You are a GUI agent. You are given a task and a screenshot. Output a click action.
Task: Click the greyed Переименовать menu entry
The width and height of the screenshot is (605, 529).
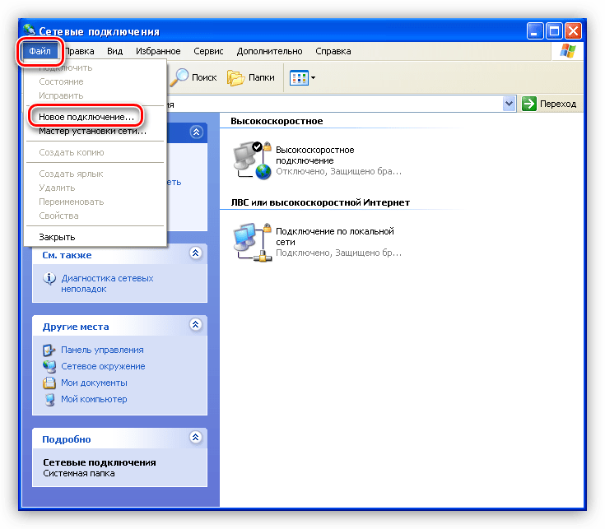[72, 202]
